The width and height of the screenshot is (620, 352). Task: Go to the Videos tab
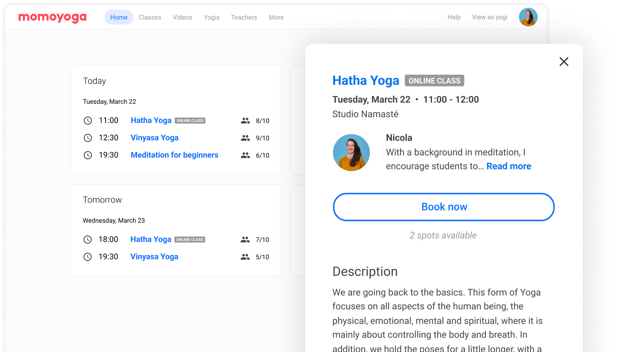(182, 17)
